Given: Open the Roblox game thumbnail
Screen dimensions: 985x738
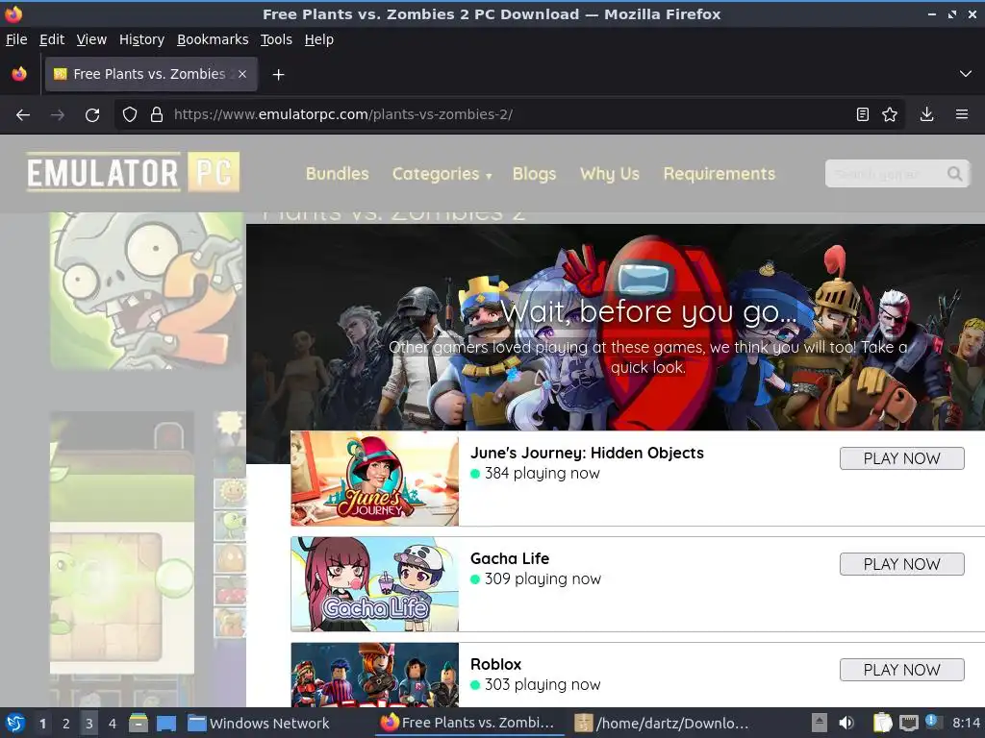Looking at the screenshot, I should 375,676.
